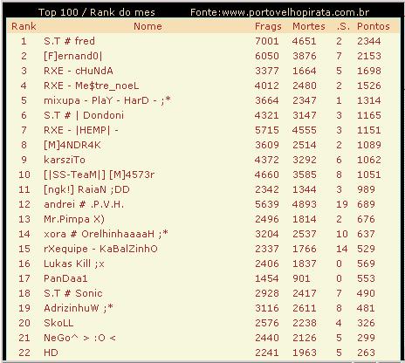The height and width of the screenshot is (363, 405).
Task: Click the .S. column header
Action: pos(343,26)
